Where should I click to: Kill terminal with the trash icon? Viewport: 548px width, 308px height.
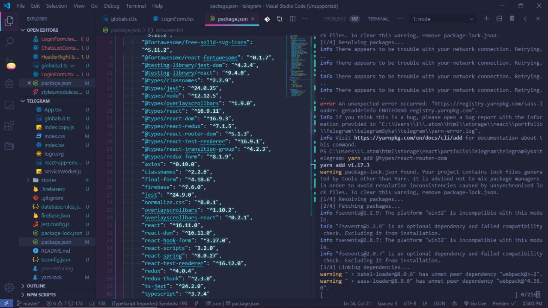pyautogui.click(x=512, y=19)
